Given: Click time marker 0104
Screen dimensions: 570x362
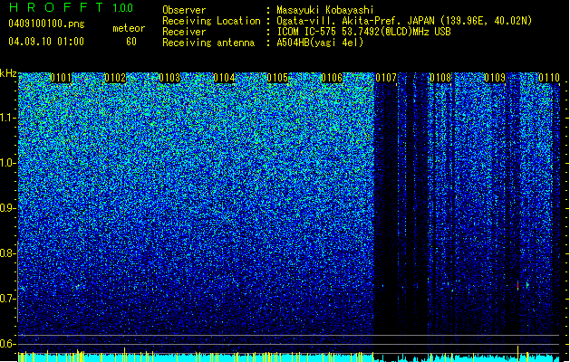Looking at the screenshot, I should pos(224,78).
